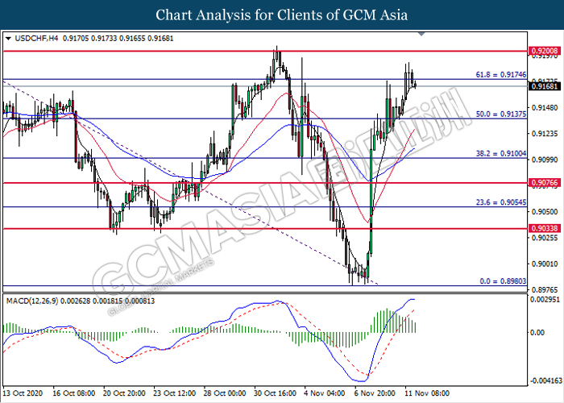The width and height of the screenshot is (564, 403).
Task: Click the Chart Analysis for Clients of GCM Asia title
Action: (282, 15)
